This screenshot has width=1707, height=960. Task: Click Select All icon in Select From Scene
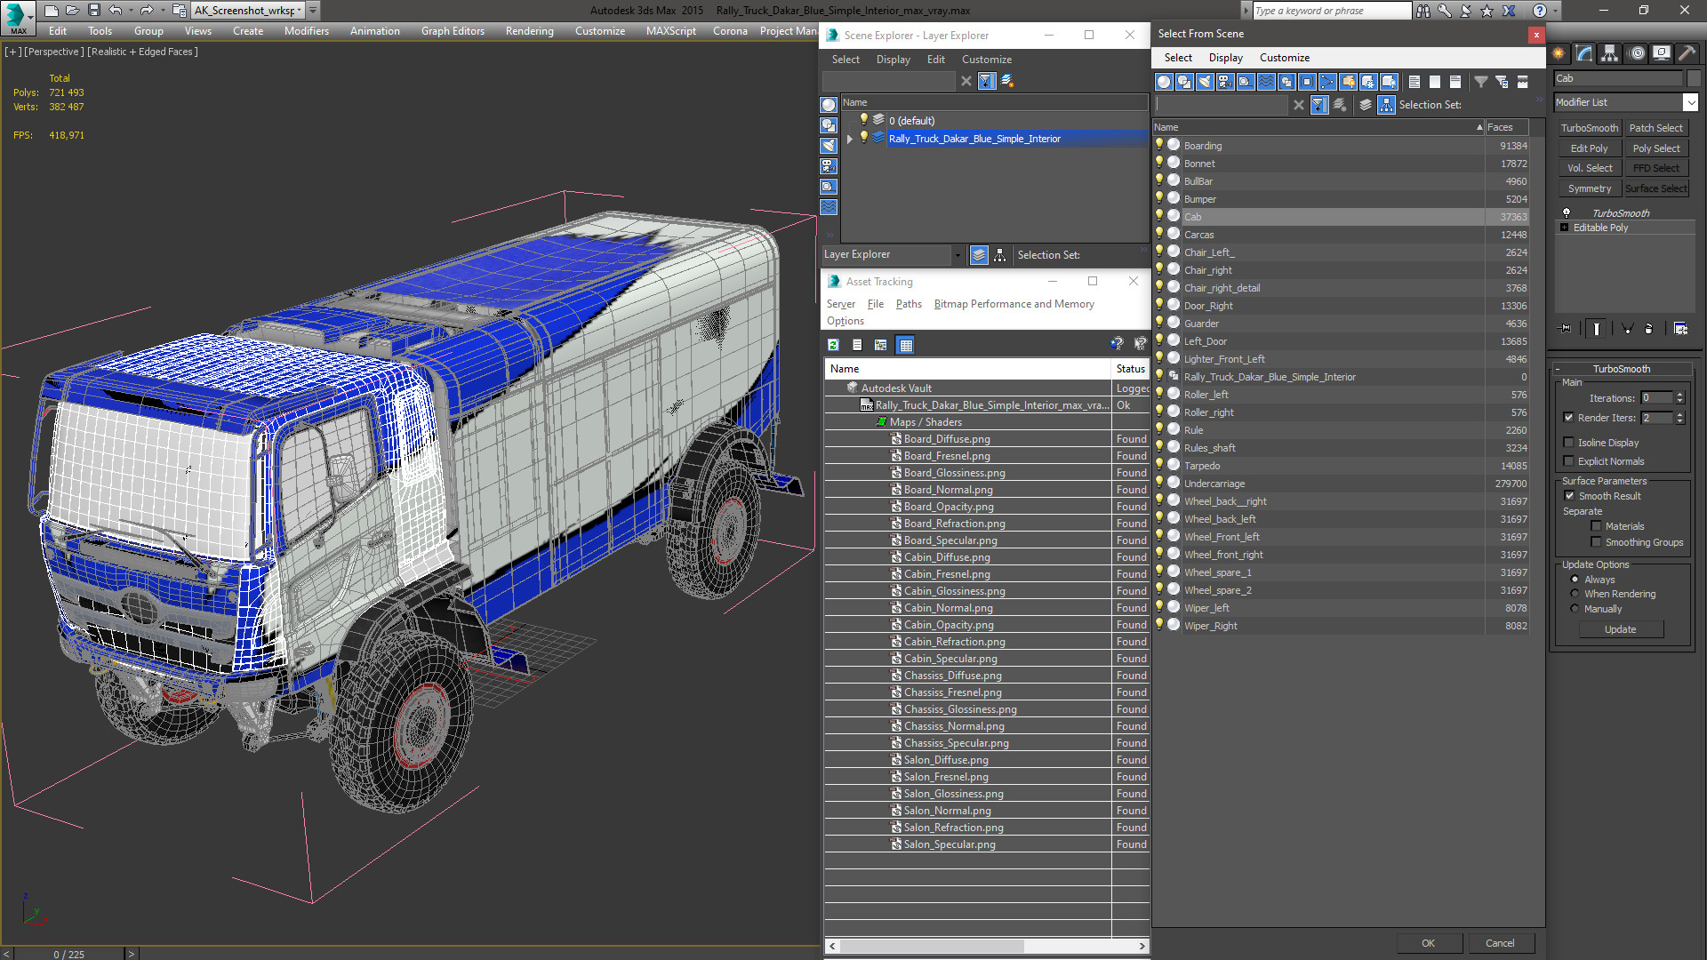tap(1414, 82)
